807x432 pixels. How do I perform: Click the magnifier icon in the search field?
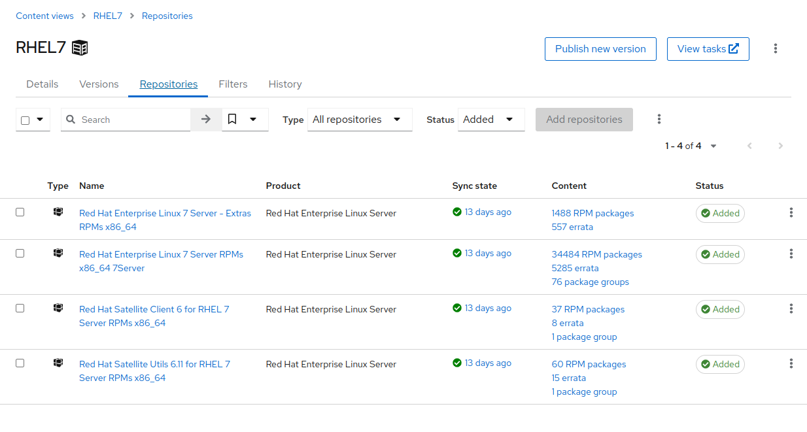click(x=71, y=120)
